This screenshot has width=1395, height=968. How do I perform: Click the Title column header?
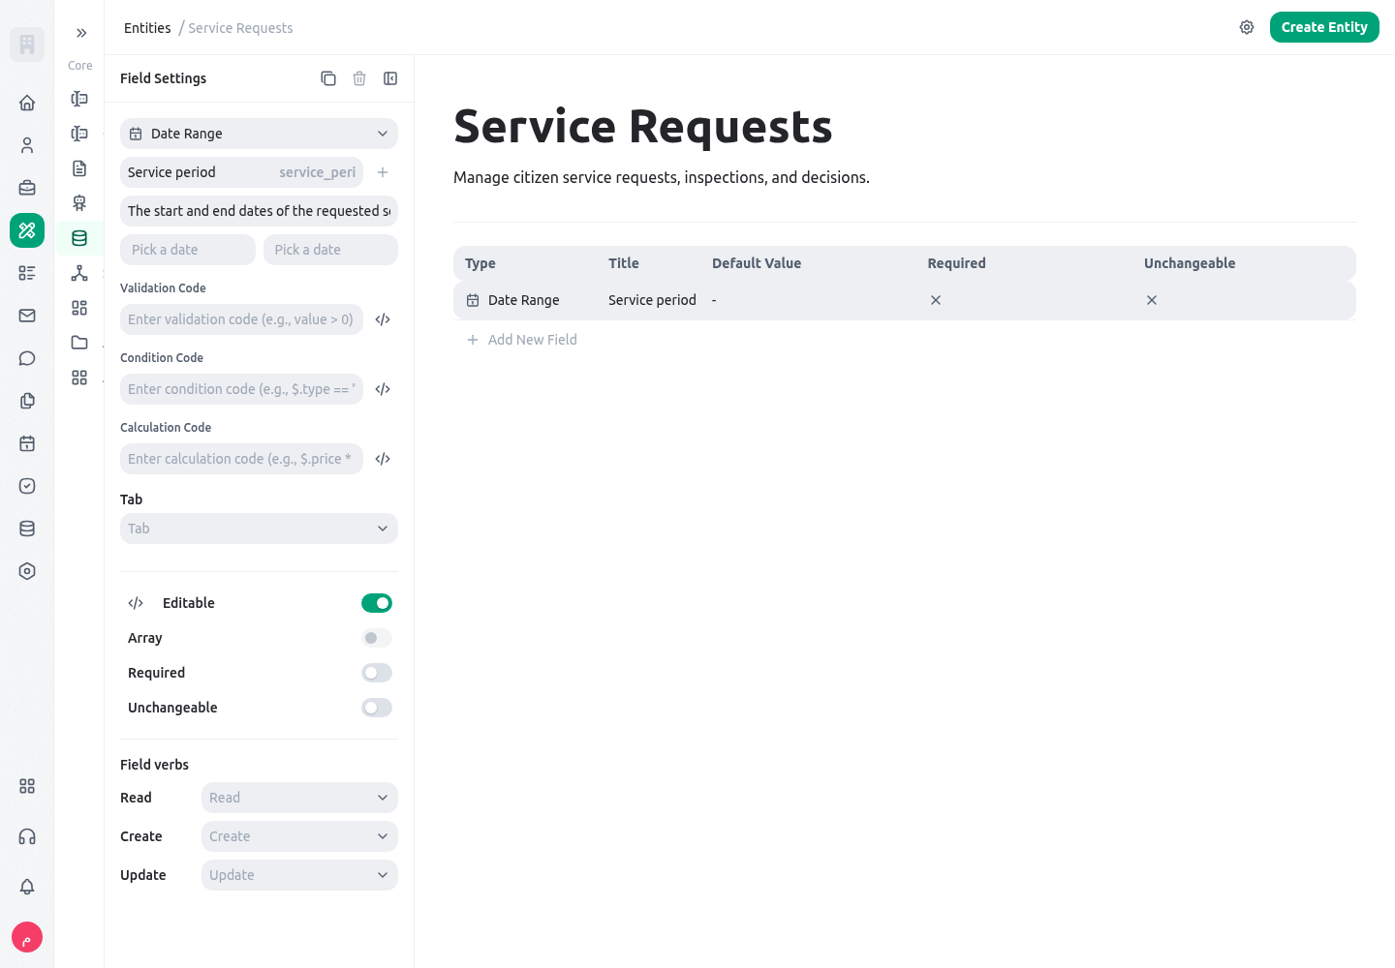click(x=624, y=263)
